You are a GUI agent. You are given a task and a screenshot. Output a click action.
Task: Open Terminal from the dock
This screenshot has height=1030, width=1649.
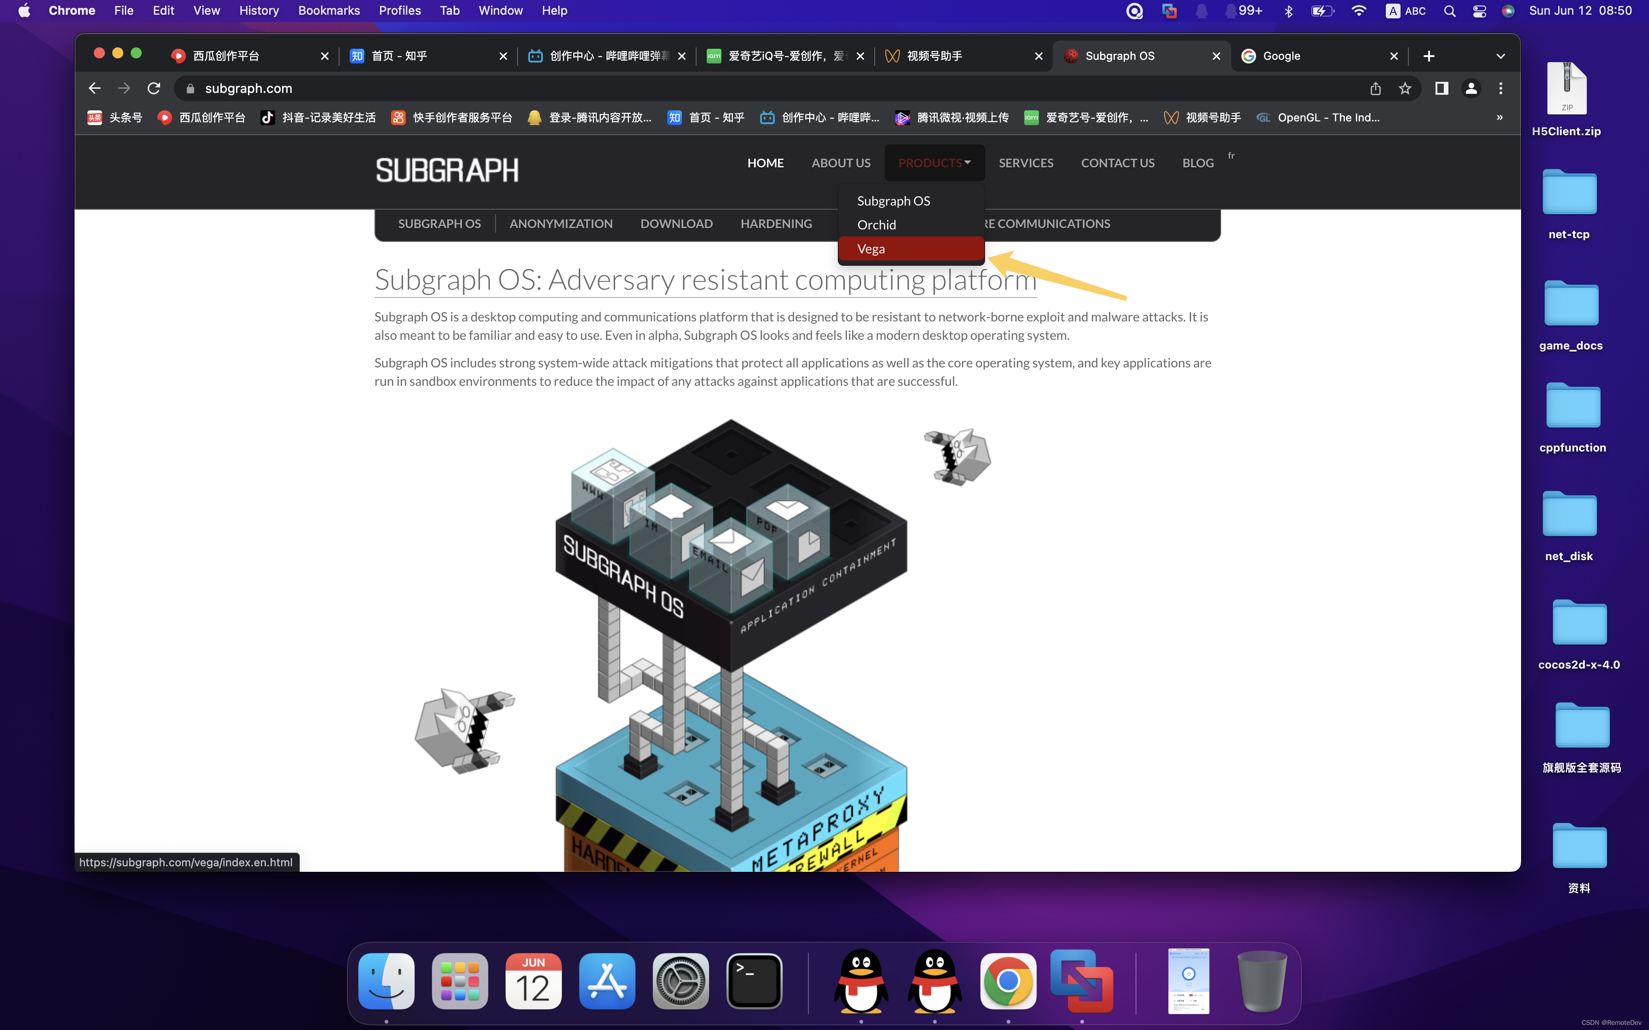tap(754, 981)
